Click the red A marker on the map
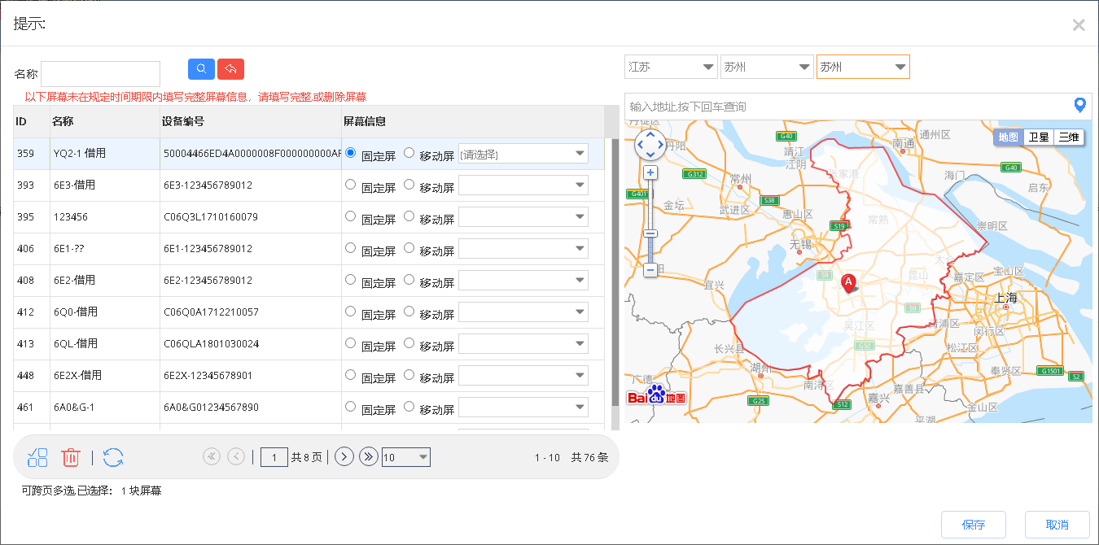 [x=848, y=282]
